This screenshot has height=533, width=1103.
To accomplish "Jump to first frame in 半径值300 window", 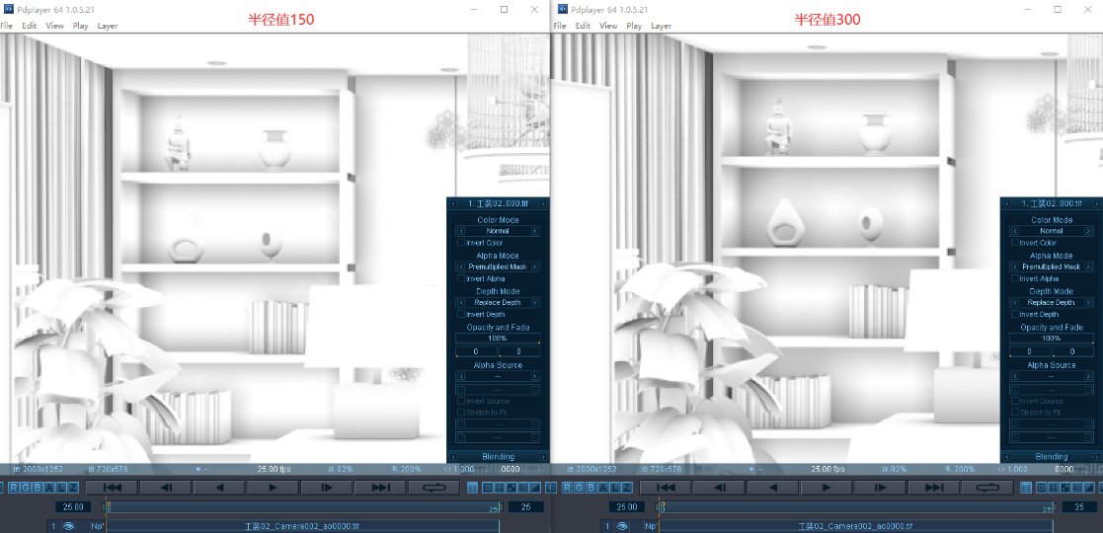I will coord(665,487).
